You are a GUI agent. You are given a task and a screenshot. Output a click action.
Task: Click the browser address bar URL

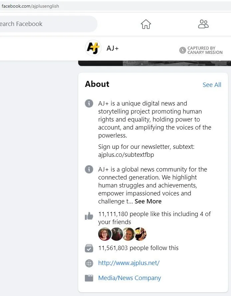(x=30, y=6)
